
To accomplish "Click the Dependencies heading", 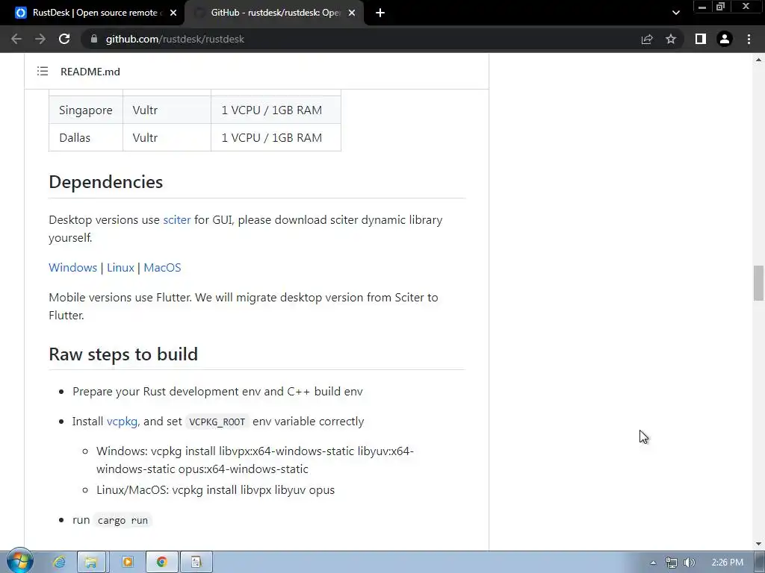I will click(x=106, y=182).
